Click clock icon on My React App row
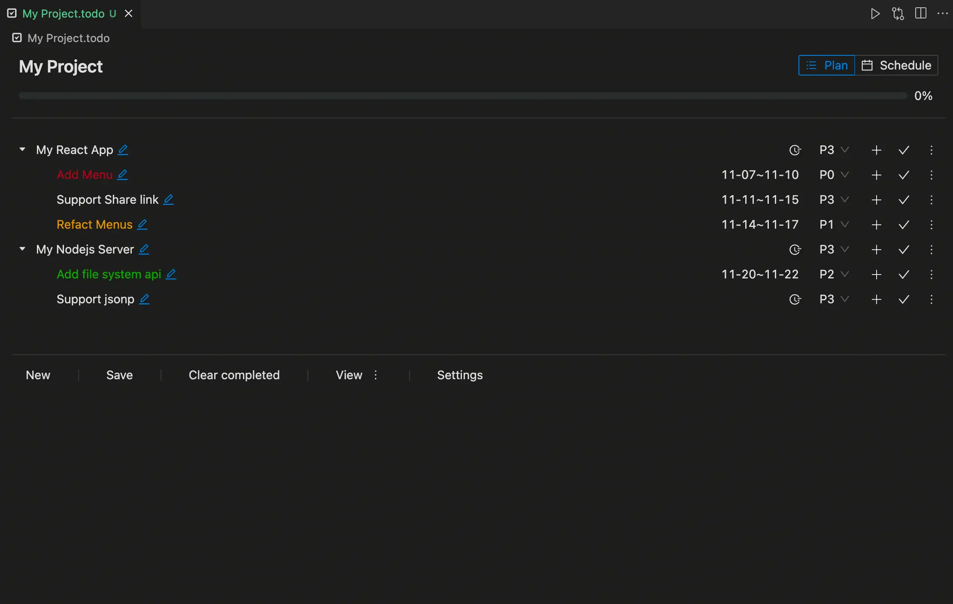The height and width of the screenshot is (604, 953). coord(795,150)
